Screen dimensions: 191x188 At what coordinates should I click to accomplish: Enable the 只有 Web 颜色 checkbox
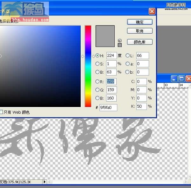(1, 112)
